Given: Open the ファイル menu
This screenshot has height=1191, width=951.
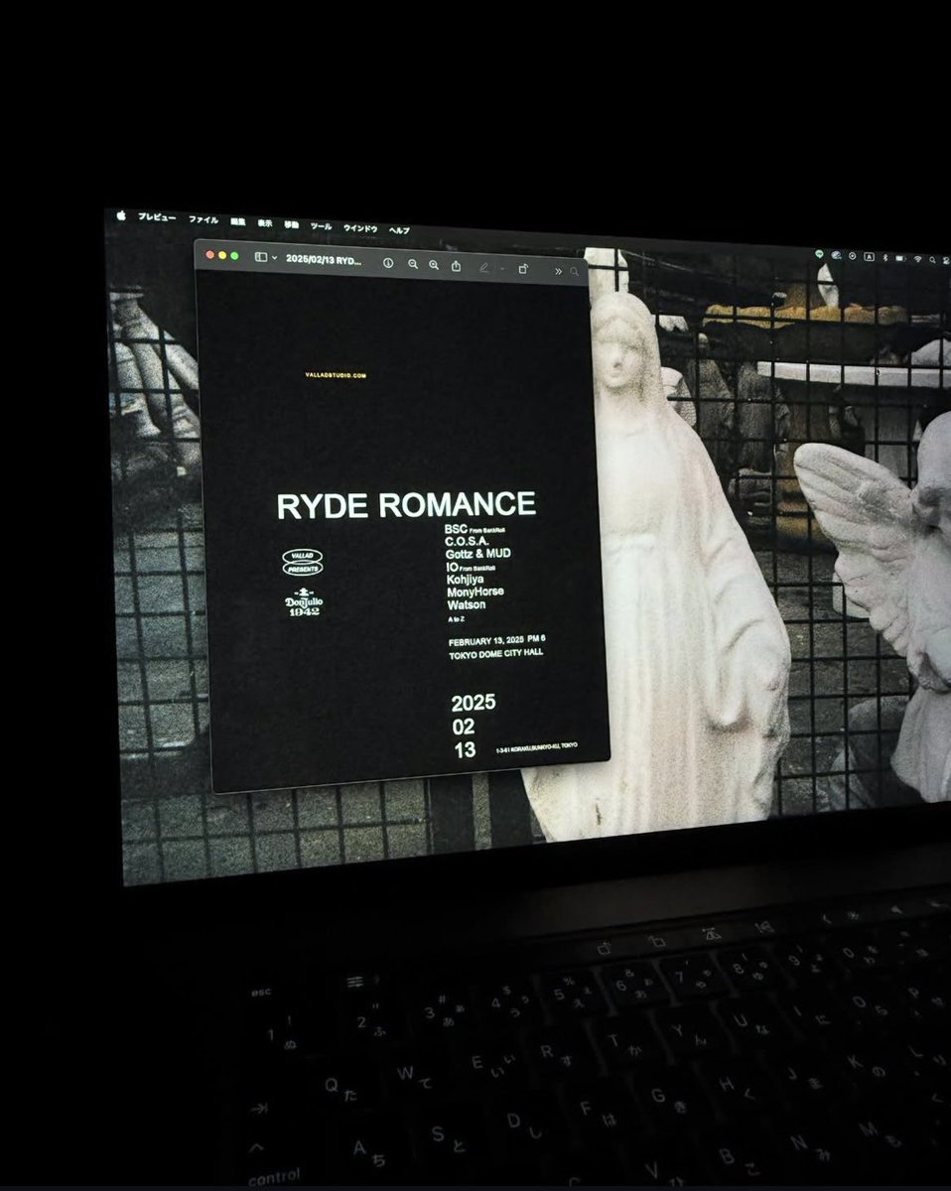Looking at the screenshot, I should tap(204, 219).
